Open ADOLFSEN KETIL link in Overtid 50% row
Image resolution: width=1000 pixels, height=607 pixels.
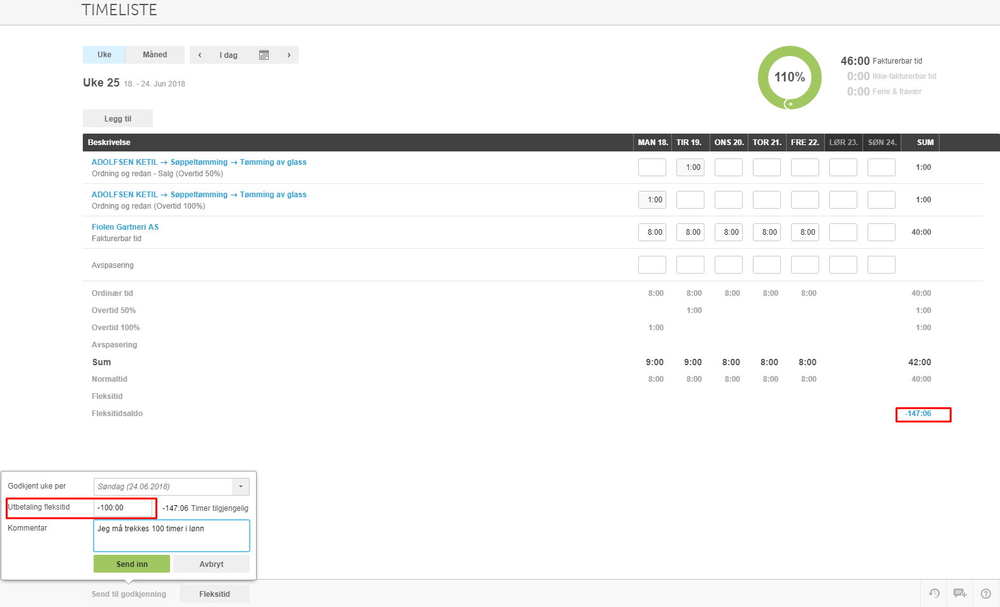(124, 162)
